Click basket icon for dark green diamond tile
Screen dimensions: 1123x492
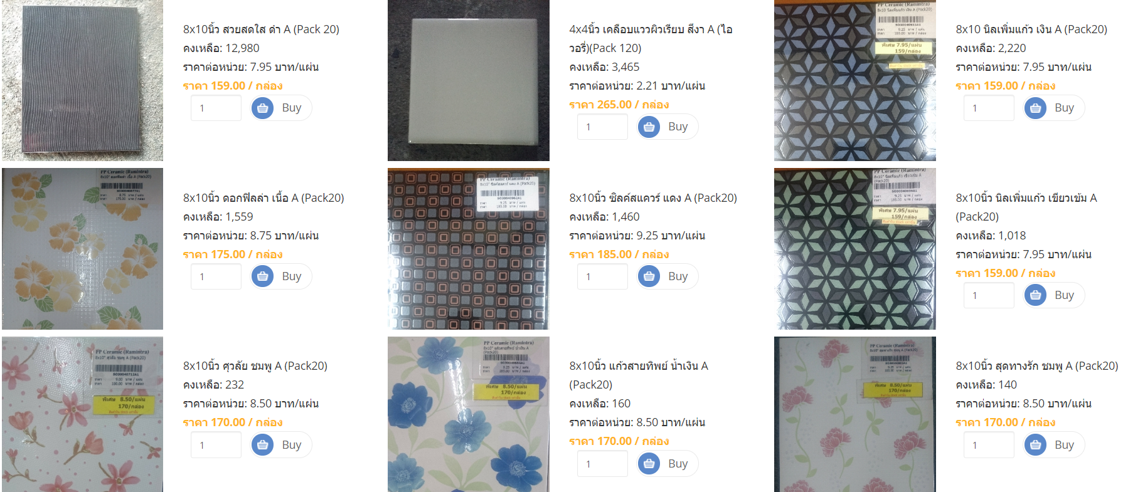1036,295
